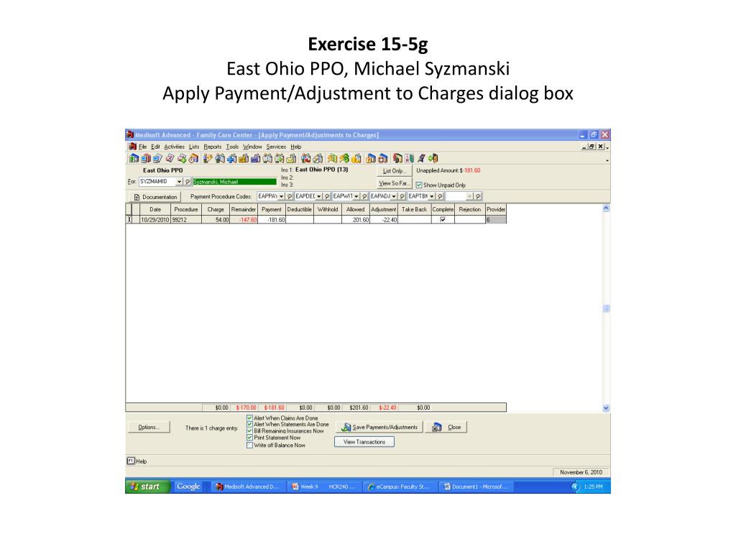Viewport: 736px width, 552px height.
Task: Open the Reports menu
Action: point(213,147)
